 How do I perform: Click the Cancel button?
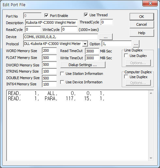142,24
